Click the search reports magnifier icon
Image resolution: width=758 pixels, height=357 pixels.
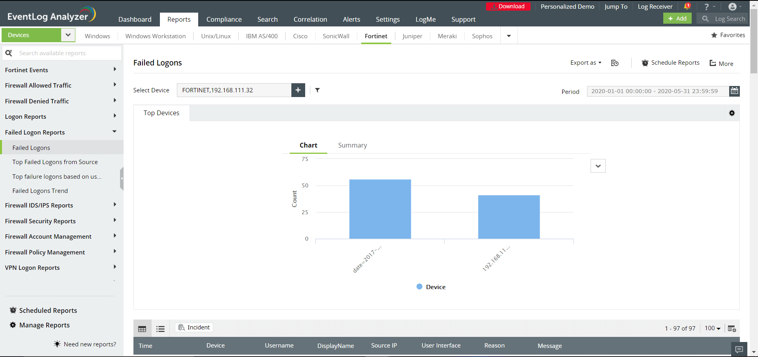(x=9, y=53)
